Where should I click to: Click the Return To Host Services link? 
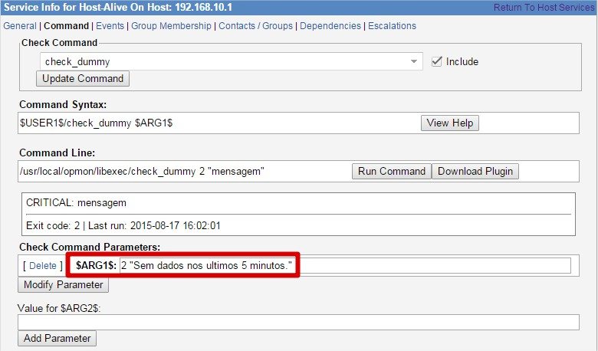pos(544,7)
